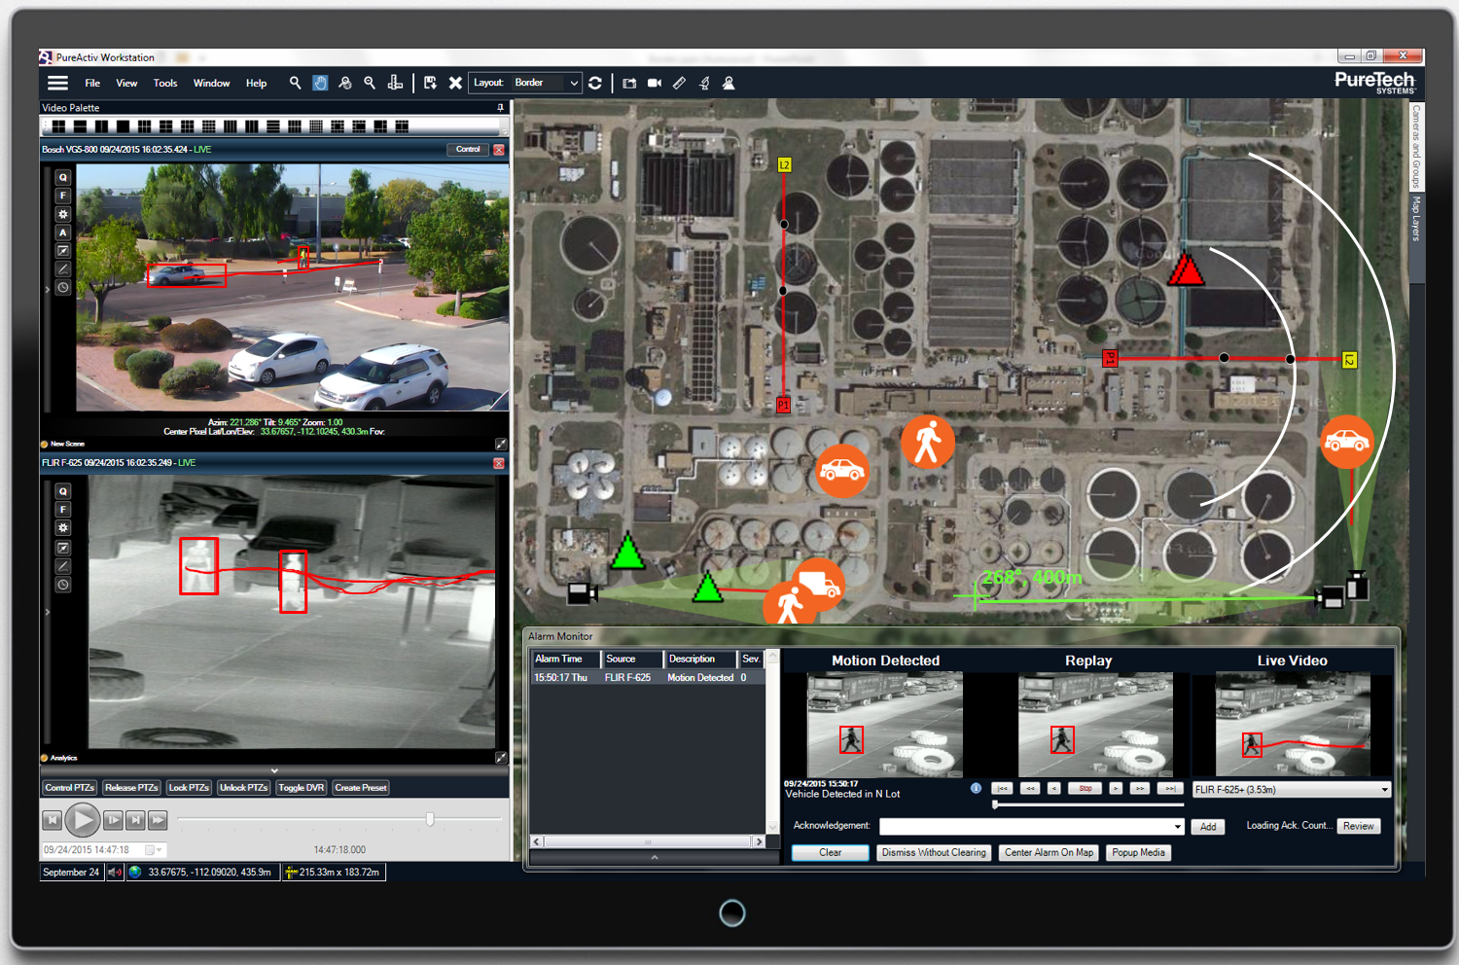The height and width of the screenshot is (965, 1459).
Task: Click the add video camera toolbar icon
Action: (654, 83)
